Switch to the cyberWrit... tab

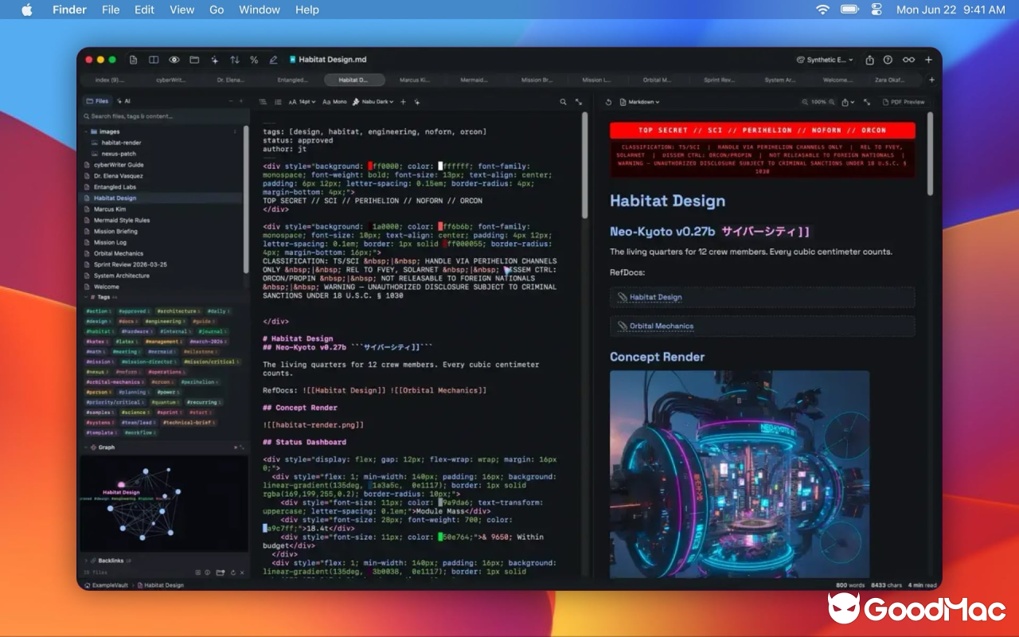171,80
